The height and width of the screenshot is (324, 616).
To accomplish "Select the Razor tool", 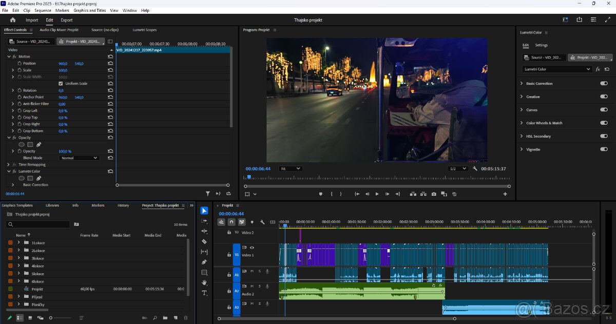I will [204, 241].
